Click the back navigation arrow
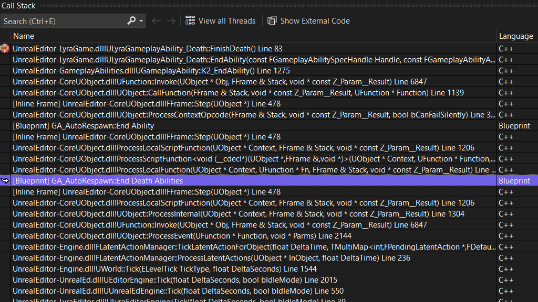This screenshot has width=538, height=302. (x=156, y=20)
